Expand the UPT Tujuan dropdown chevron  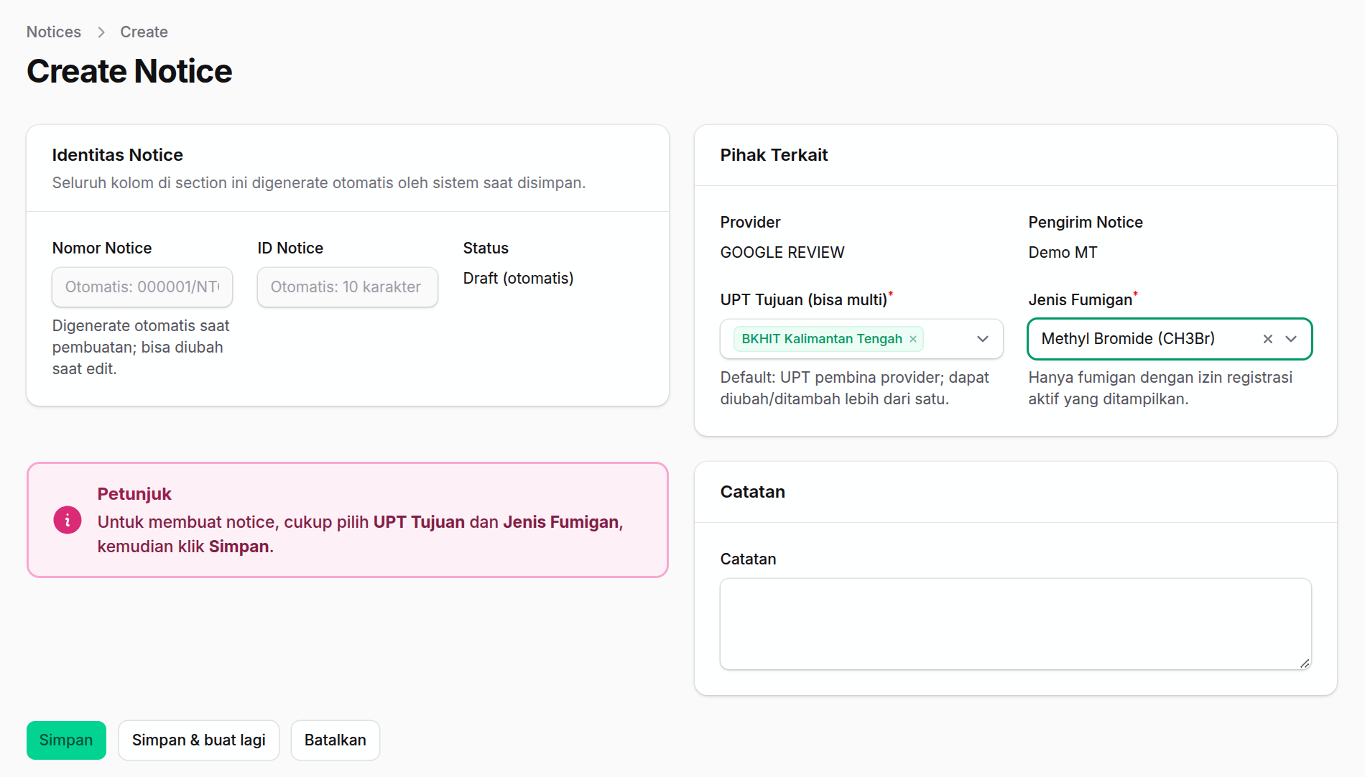983,339
